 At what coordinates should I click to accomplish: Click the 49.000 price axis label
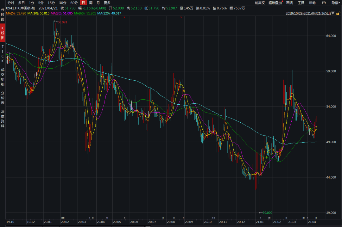(x=331, y=142)
